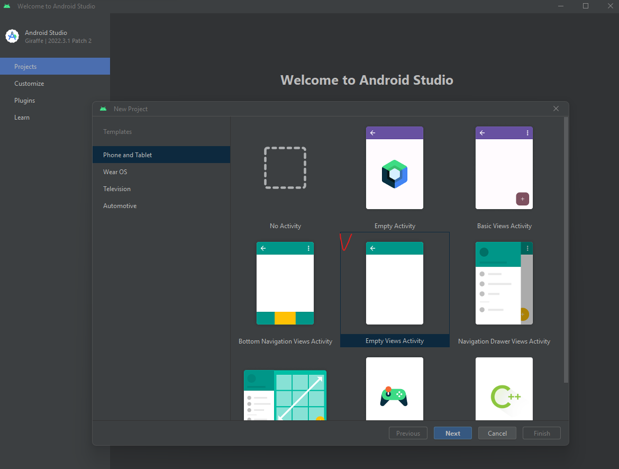The width and height of the screenshot is (619, 469).
Task: Click the Cancel button
Action: (497, 434)
